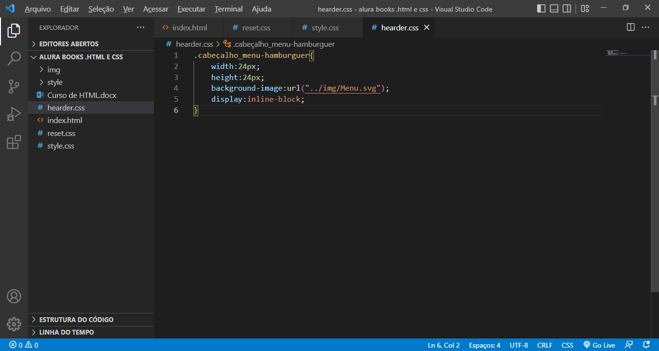Expand the style folder

click(x=91, y=82)
